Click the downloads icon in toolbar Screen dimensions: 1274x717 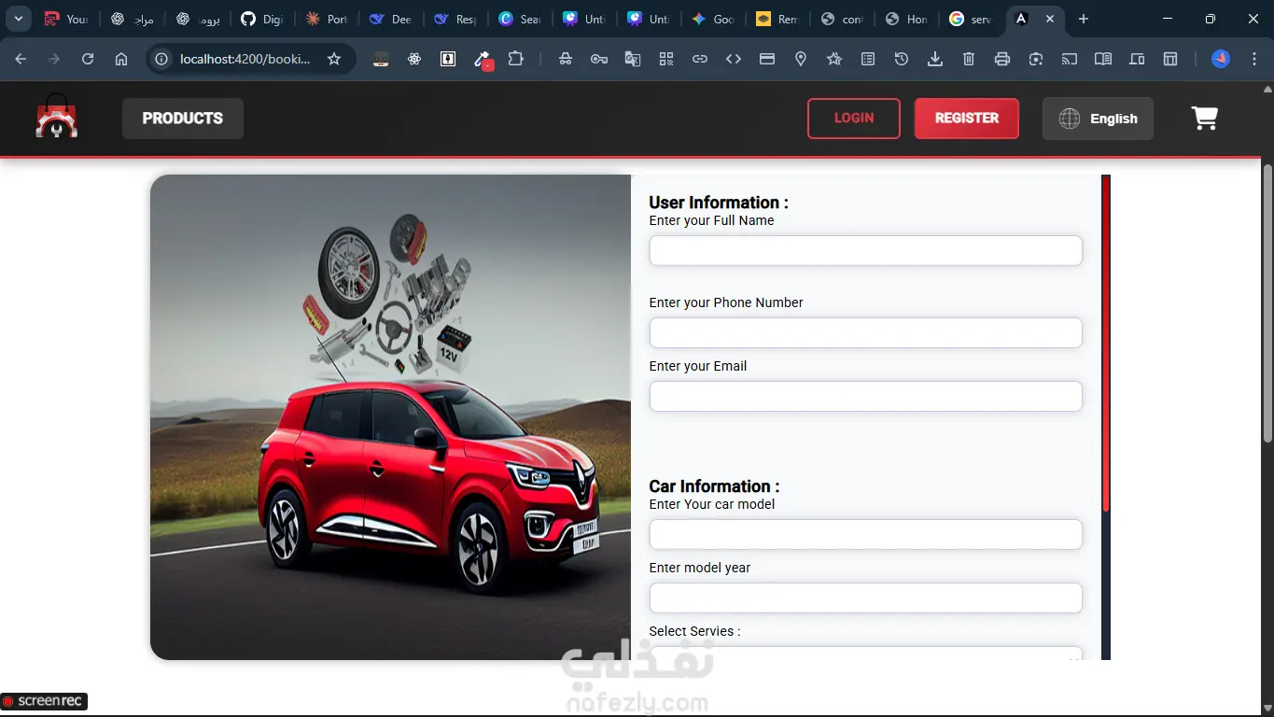[x=934, y=59]
